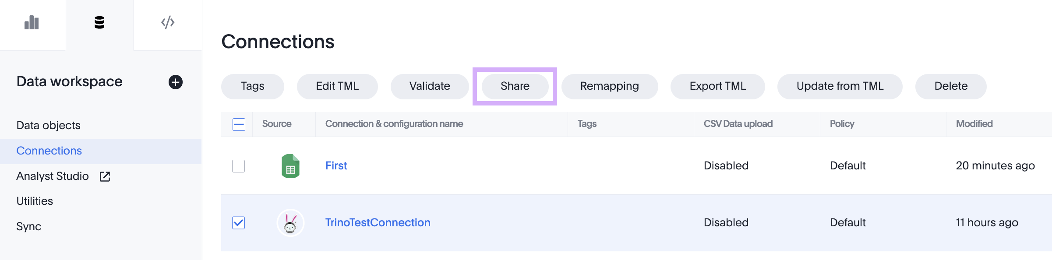Click the Trino source icon for TrinoTestConnection
Screen dimensions: 1052x260
pos(290,222)
